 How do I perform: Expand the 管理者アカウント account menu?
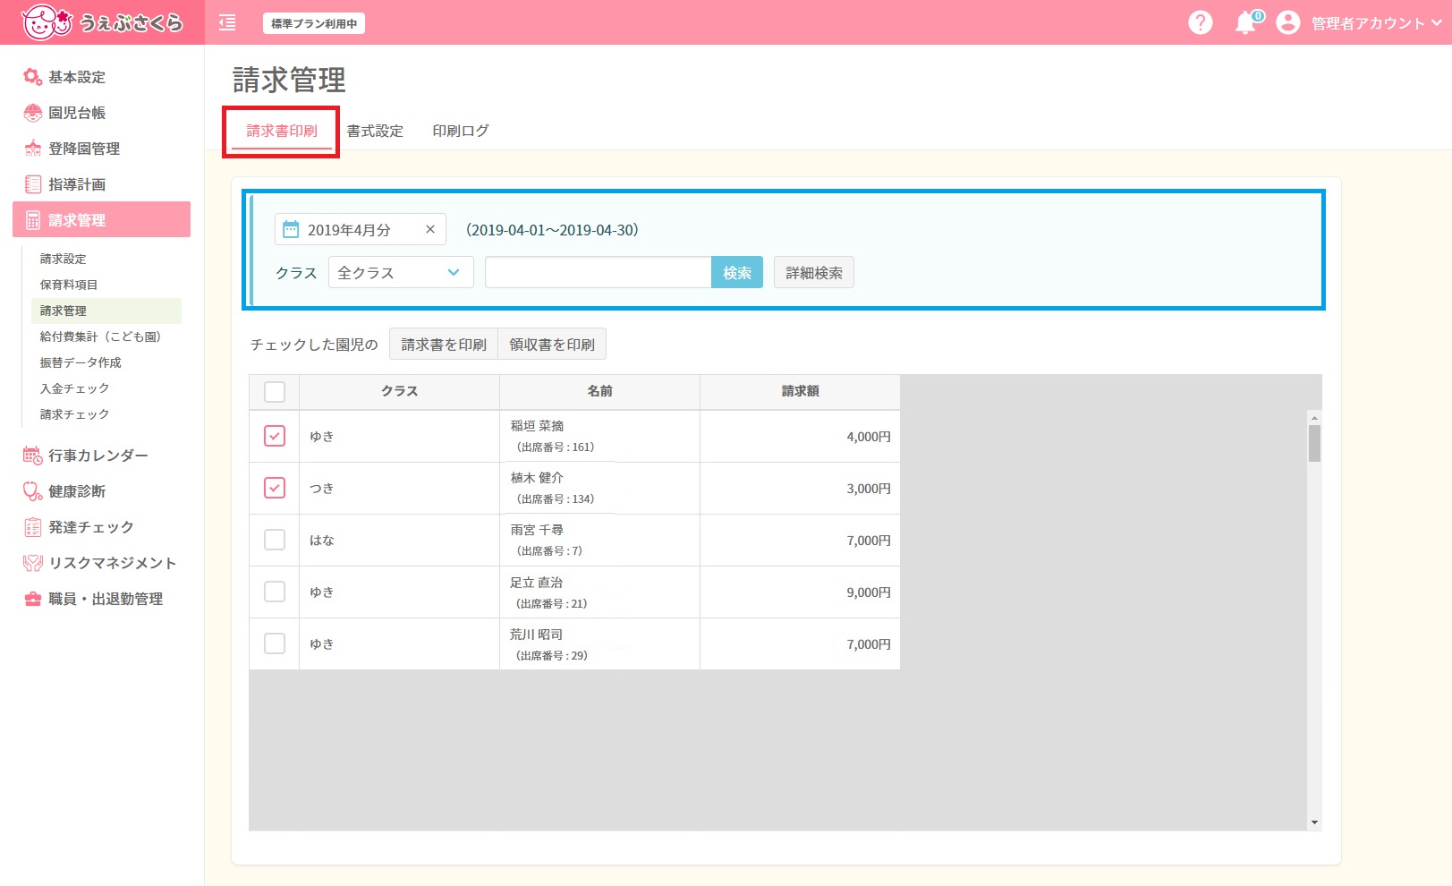pos(1376,23)
